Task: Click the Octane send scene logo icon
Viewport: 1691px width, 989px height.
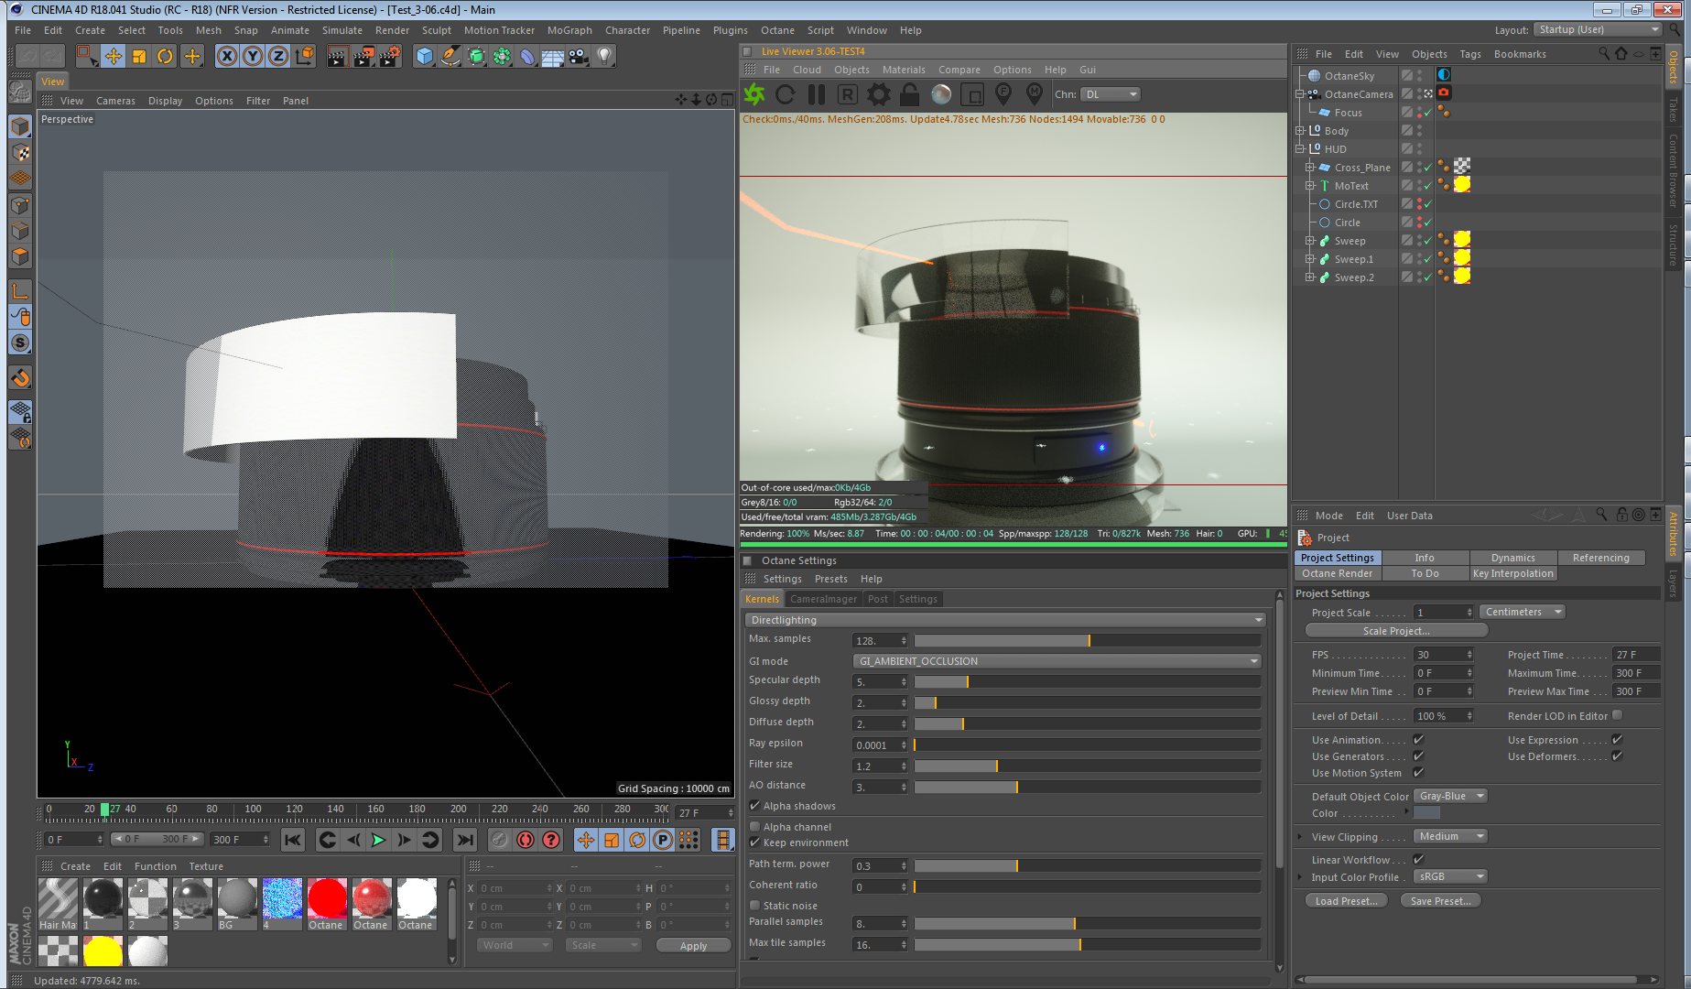Action: pyautogui.click(x=754, y=94)
